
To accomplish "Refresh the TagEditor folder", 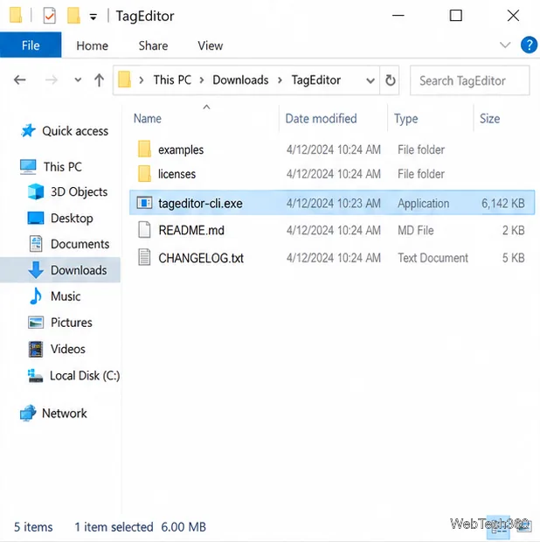I will pos(390,80).
